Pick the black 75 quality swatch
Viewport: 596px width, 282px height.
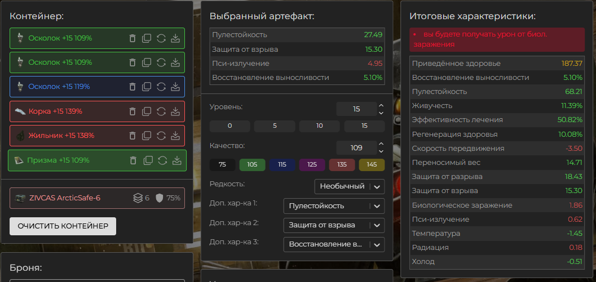tap(222, 165)
